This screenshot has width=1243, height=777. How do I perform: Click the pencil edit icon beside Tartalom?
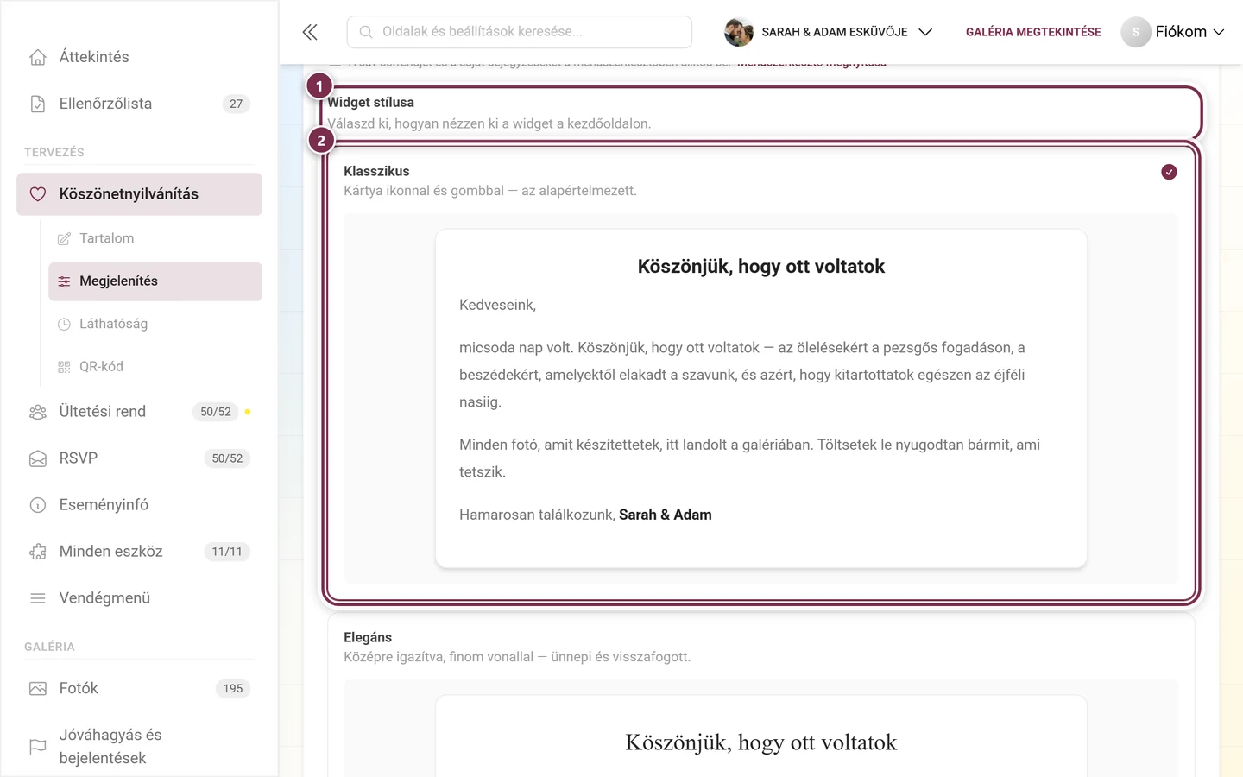(64, 238)
